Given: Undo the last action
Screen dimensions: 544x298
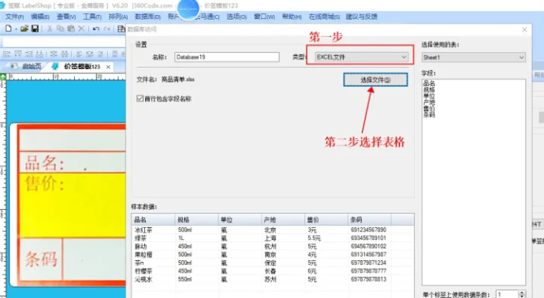Looking at the screenshot, I should (96, 29).
